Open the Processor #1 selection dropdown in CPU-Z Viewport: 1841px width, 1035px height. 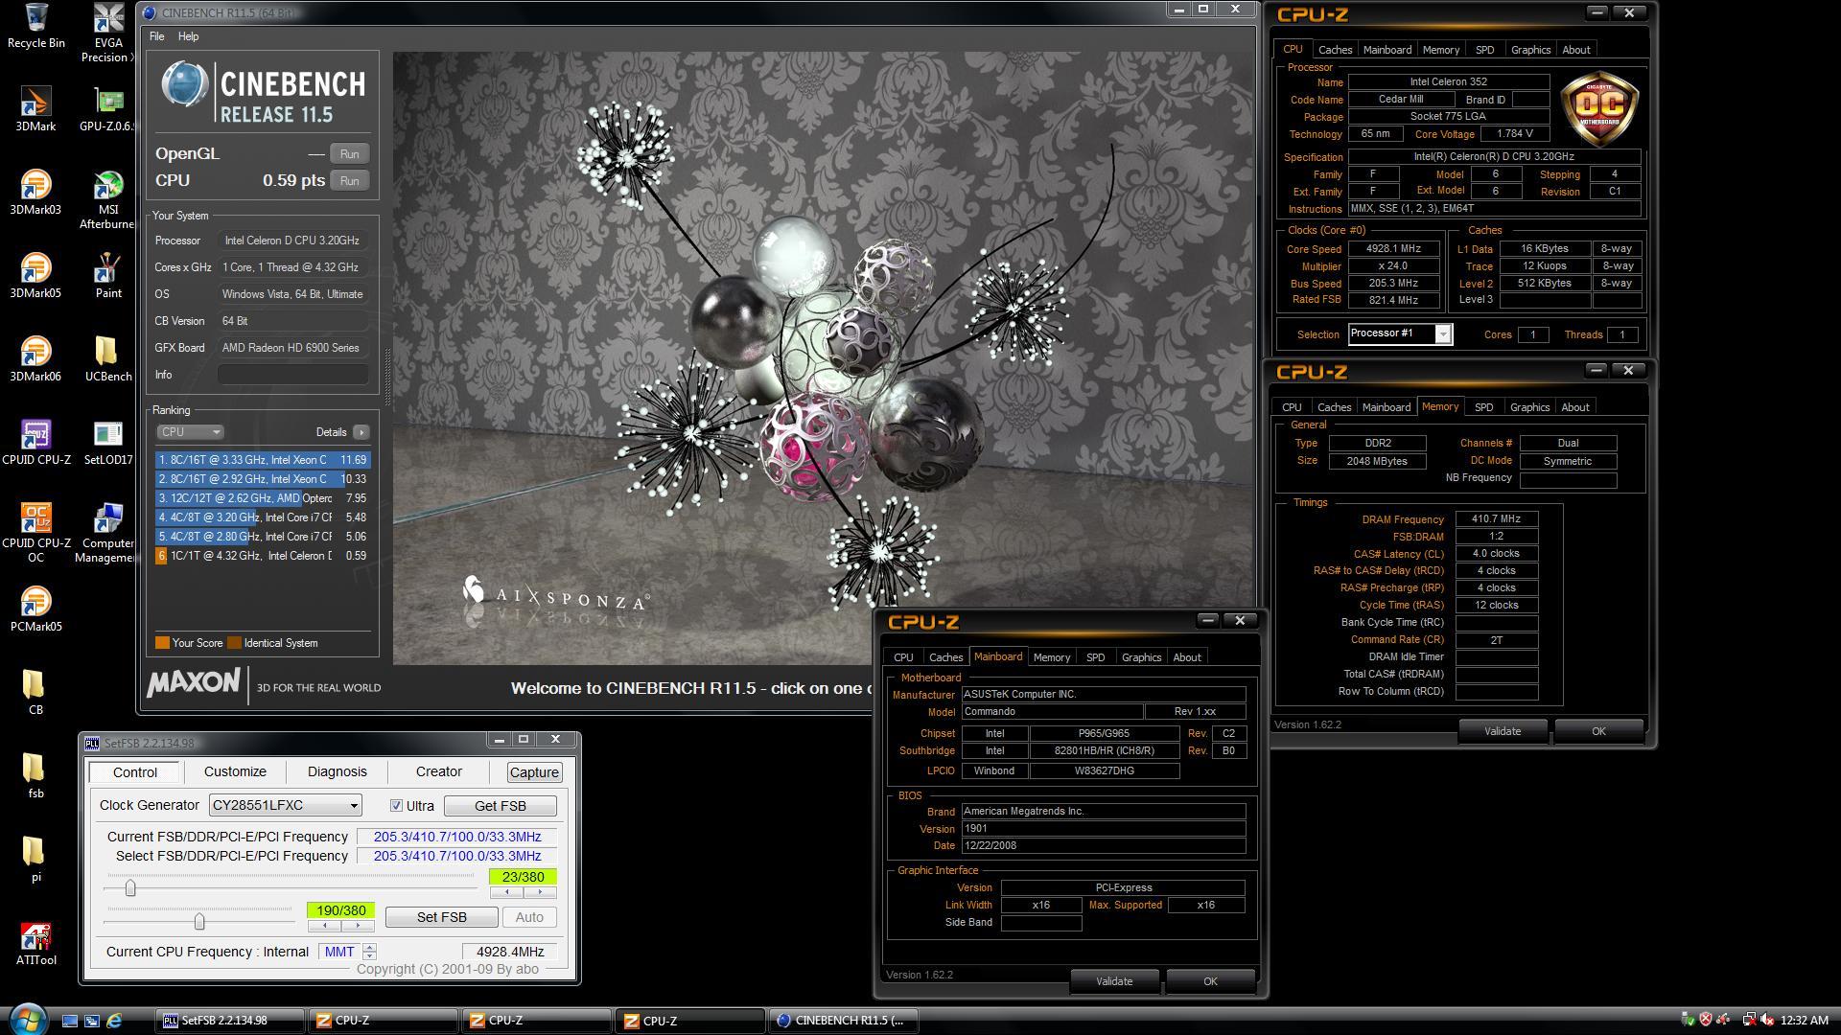point(1442,333)
